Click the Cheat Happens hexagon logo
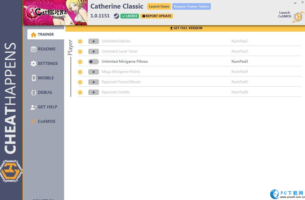 pyautogui.click(x=11, y=171)
